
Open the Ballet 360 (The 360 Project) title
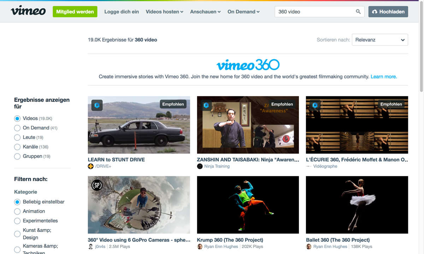[338, 240]
